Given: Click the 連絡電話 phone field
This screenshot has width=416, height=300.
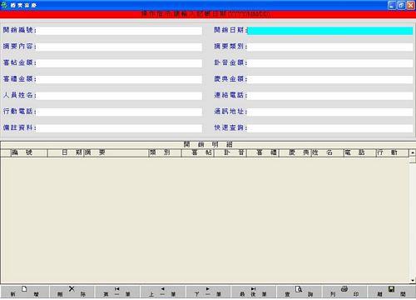Looking at the screenshot, I should click(330, 96).
